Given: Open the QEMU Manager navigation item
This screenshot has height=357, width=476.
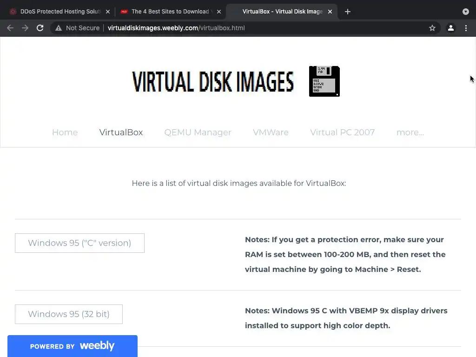Looking at the screenshot, I should click(x=198, y=132).
